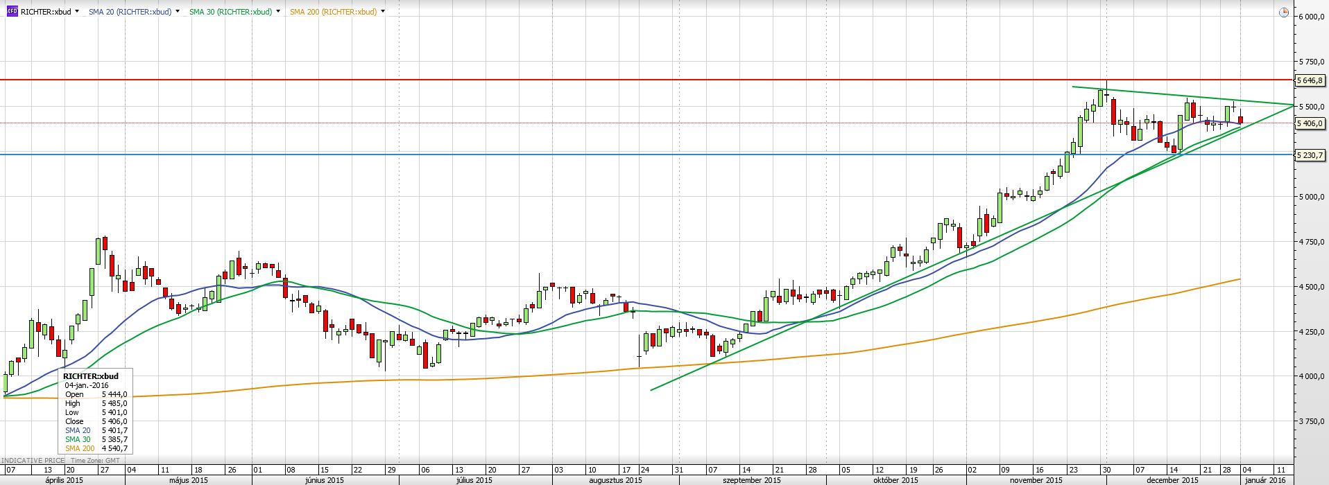Click the bold RICHTER:xbud tooltip title
1329x485 pixels.
91,376
